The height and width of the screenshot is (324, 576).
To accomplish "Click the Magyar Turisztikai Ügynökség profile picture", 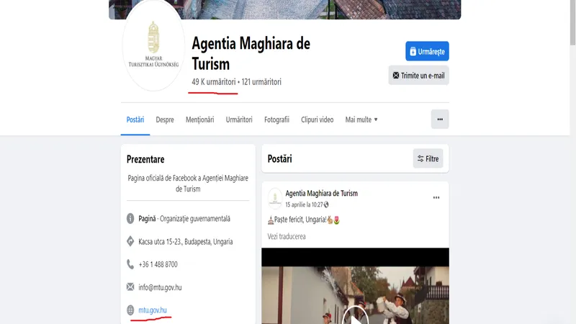I will coord(153,49).
